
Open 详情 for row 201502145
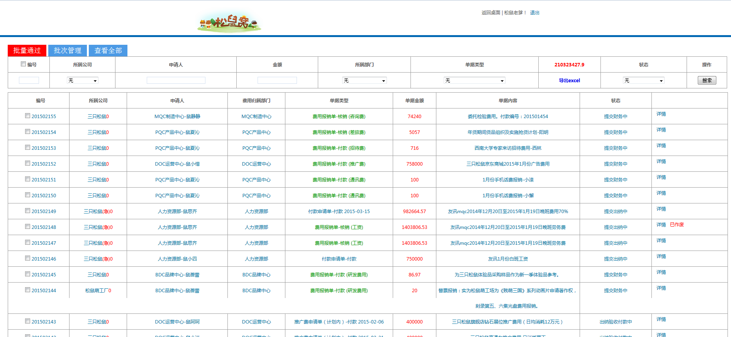pos(661,273)
